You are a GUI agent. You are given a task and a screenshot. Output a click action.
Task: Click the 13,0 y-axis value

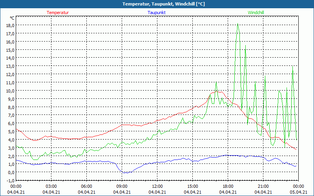pyautogui.click(x=10, y=66)
